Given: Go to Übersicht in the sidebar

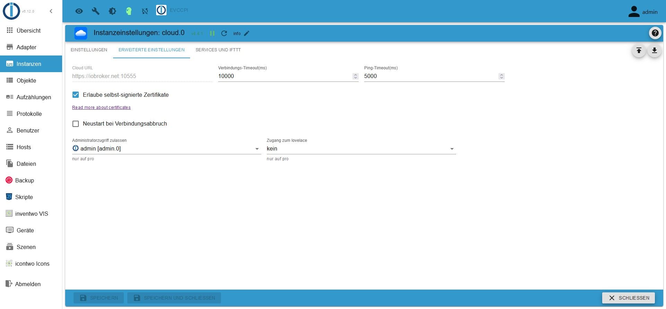Looking at the screenshot, I should [31, 31].
